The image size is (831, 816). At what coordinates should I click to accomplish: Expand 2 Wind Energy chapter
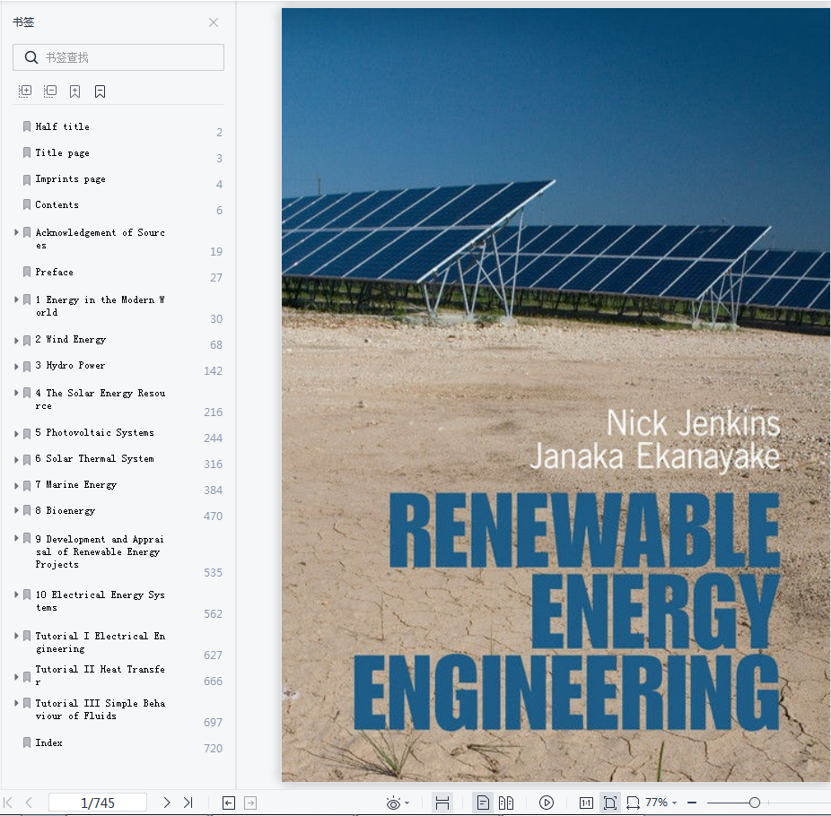pos(16,340)
